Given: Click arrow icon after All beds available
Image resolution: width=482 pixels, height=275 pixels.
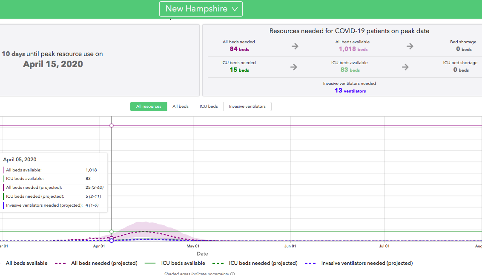Looking at the screenshot, I should [x=410, y=46].
